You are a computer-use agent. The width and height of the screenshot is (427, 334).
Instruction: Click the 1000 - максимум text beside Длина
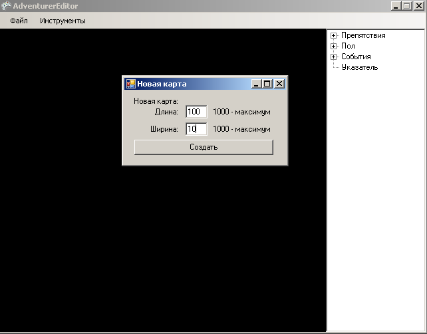coord(241,112)
